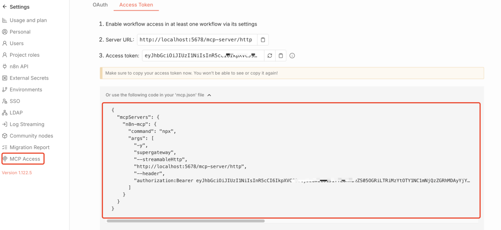Regenerate the access token with refresh icon

coord(270,56)
